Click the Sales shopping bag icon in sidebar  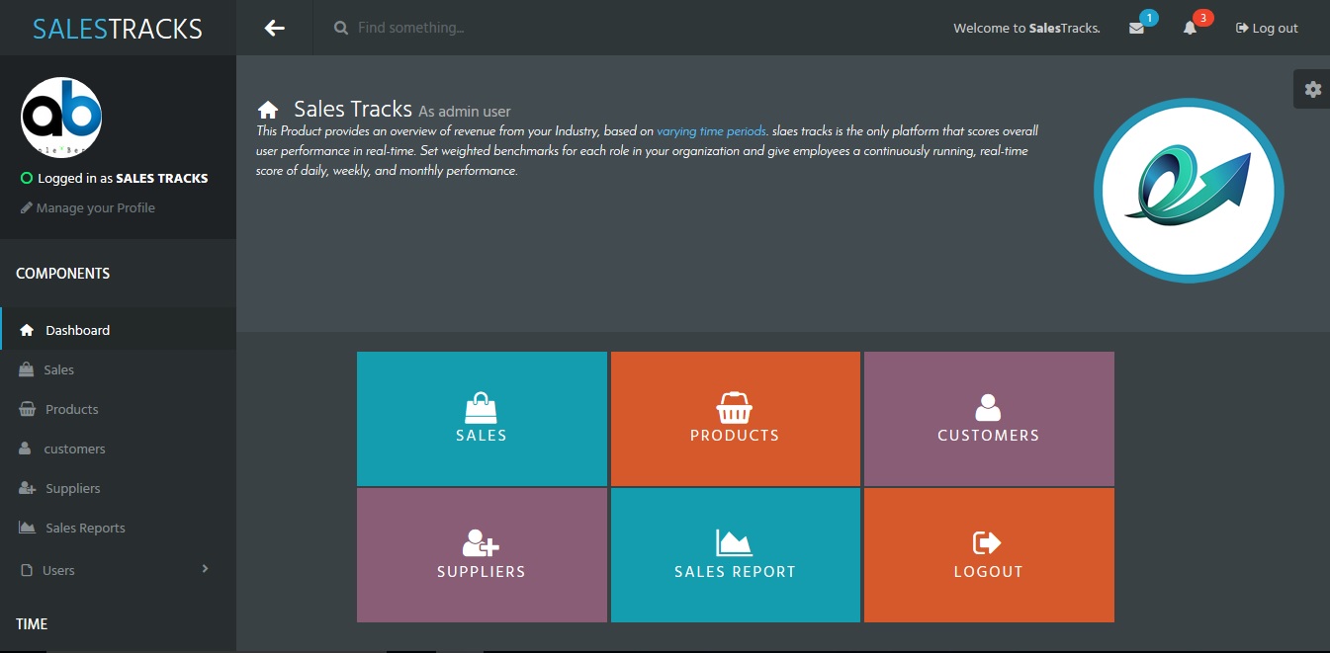click(x=27, y=369)
